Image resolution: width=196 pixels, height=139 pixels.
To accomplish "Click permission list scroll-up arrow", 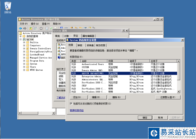I will pyautogui.click(x=179, y=61).
